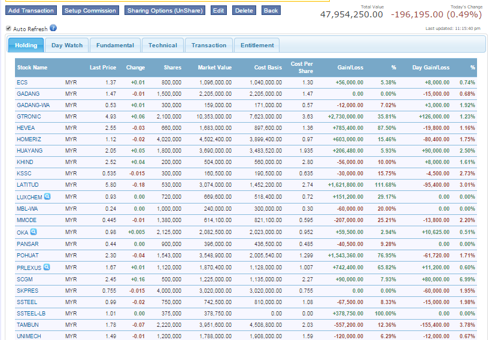
Task: Select LATITUD percentage 111.68% cell
Action: coord(385,184)
